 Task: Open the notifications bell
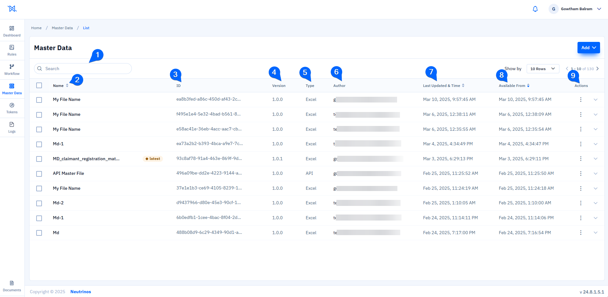(535, 9)
